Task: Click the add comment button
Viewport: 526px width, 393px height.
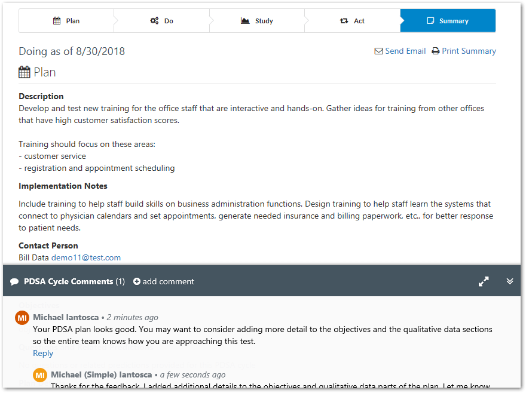Action: click(164, 281)
